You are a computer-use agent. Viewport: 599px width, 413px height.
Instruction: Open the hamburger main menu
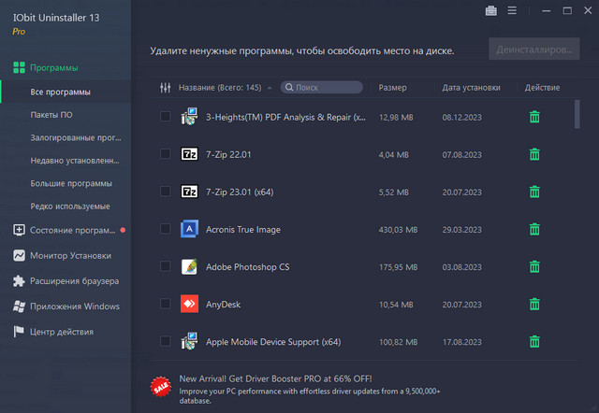[512, 11]
